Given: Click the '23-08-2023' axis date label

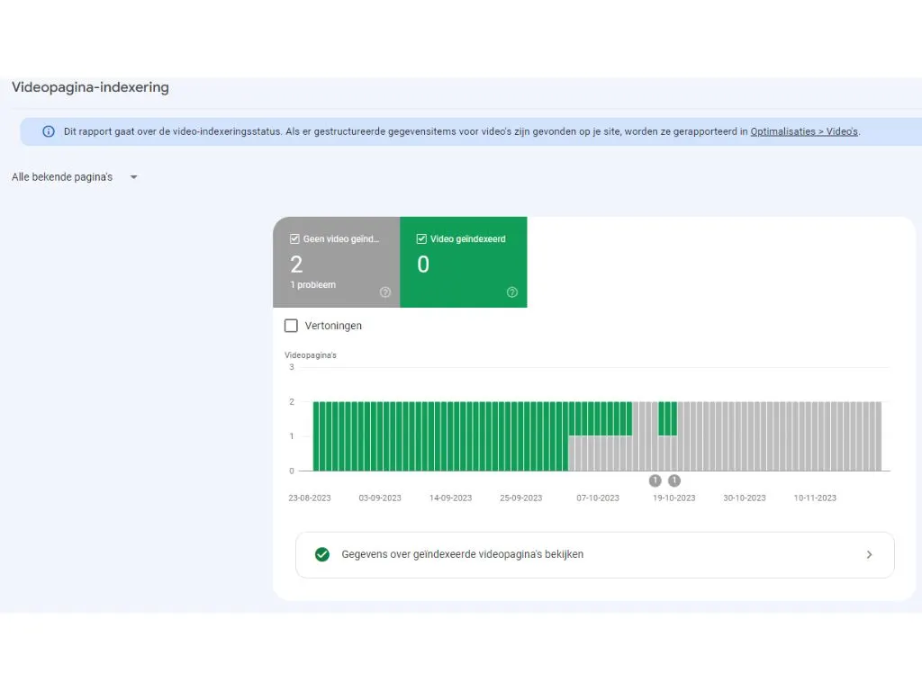Looking at the screenshot, I should [310, 498].
